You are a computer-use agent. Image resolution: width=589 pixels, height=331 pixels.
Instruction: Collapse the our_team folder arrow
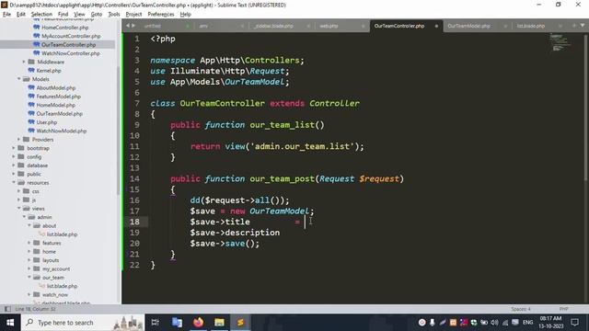tap(29, 278)
